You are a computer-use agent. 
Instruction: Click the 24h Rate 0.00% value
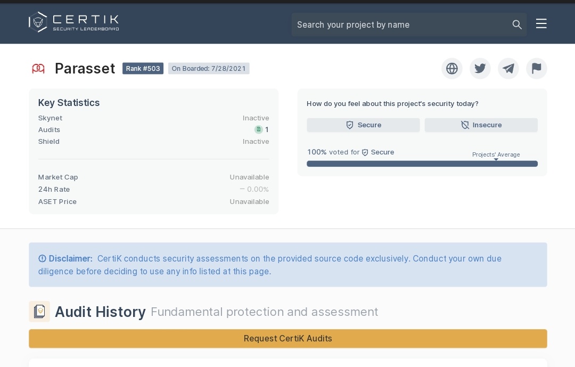coord(254,190)
